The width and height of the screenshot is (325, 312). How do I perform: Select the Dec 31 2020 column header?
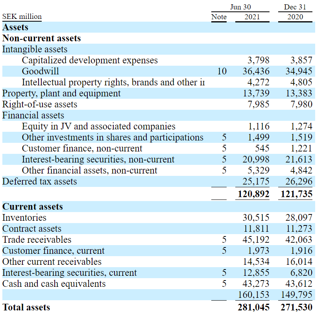(295, 12)
